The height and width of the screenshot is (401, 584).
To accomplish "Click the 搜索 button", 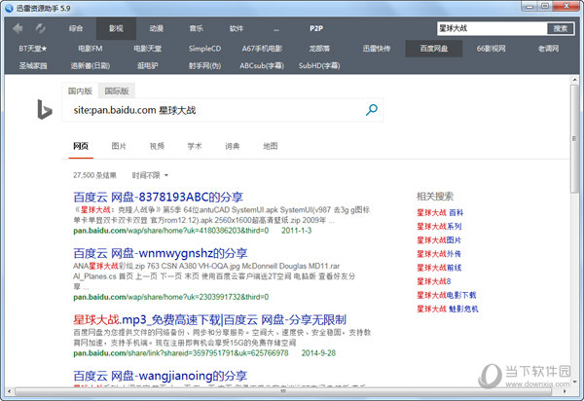I will (561, 28).
